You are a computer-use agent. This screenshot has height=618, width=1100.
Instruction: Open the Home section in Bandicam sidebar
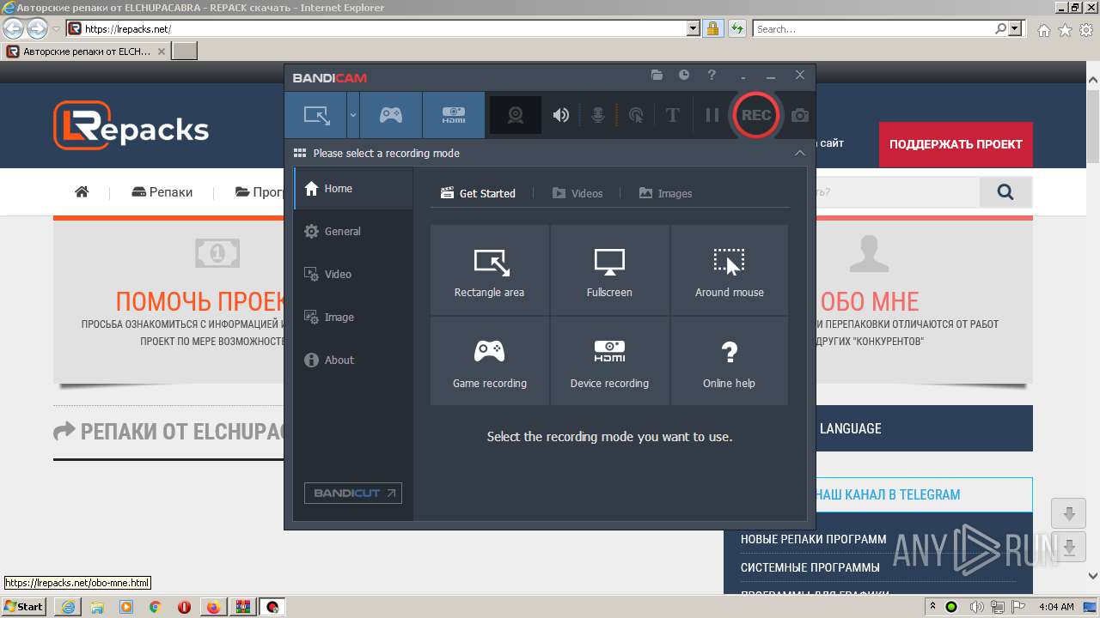[353, 189]
